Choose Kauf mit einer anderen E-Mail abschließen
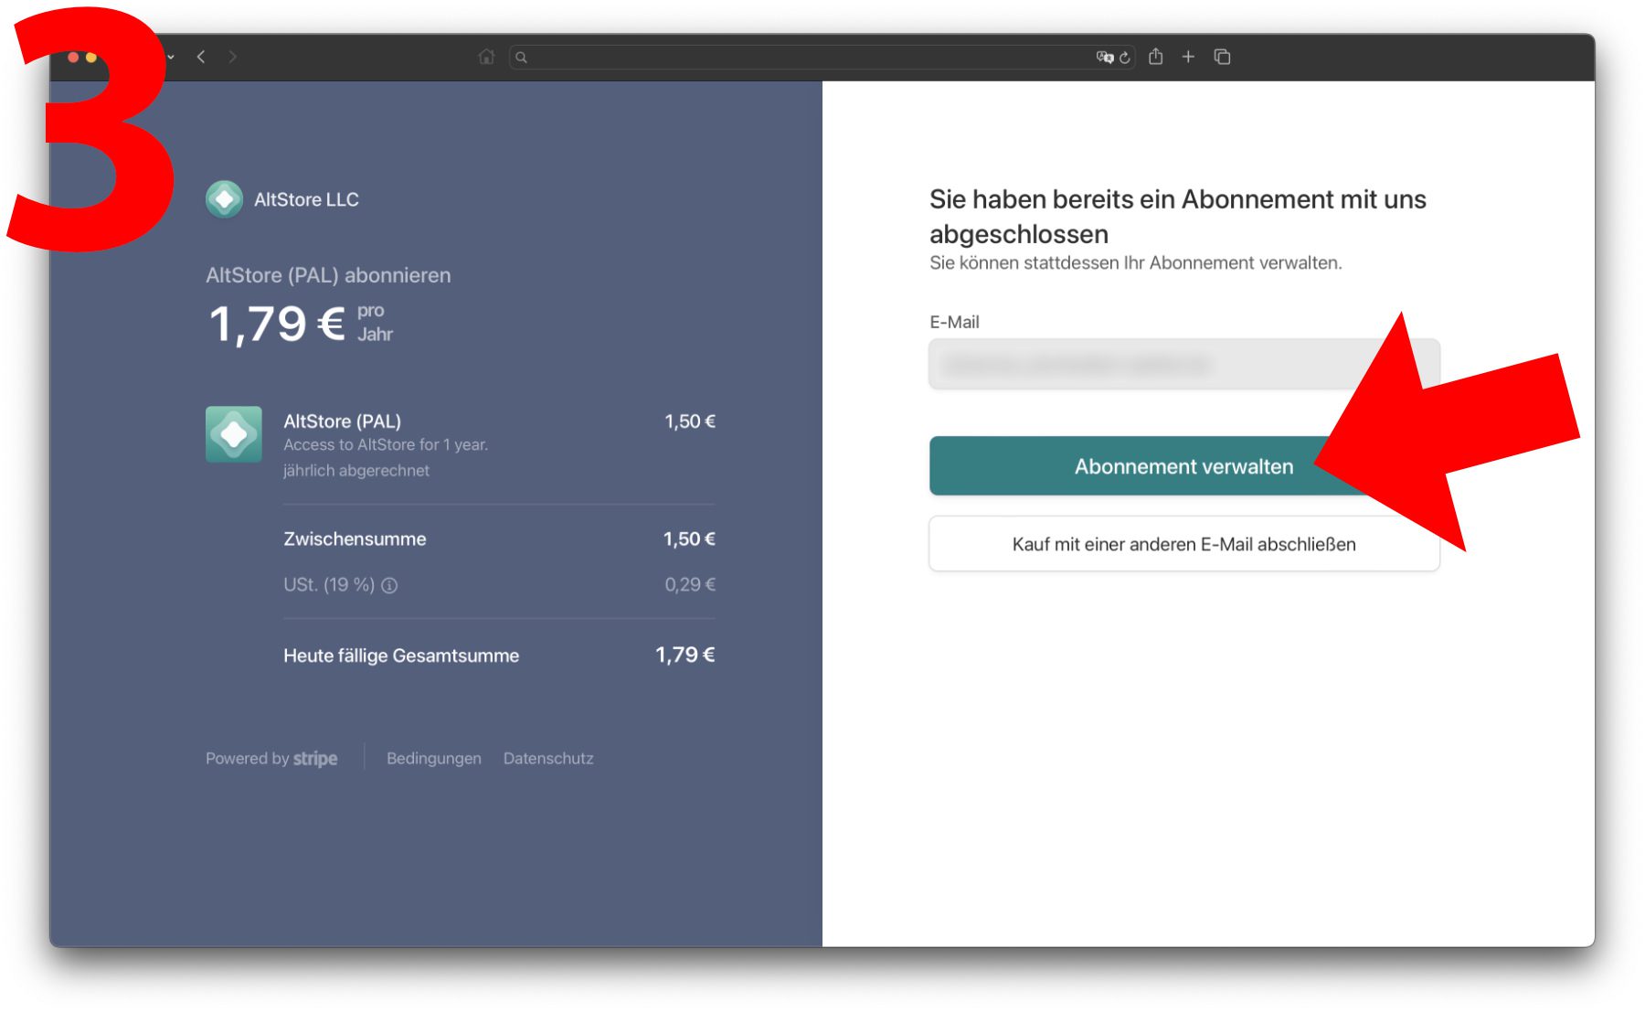This screenshot has width=1645, height=1013. [x=1183, y=544]
